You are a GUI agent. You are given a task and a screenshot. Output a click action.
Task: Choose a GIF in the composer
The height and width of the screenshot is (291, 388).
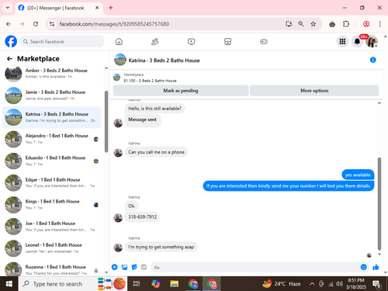(x=144, y=267)
